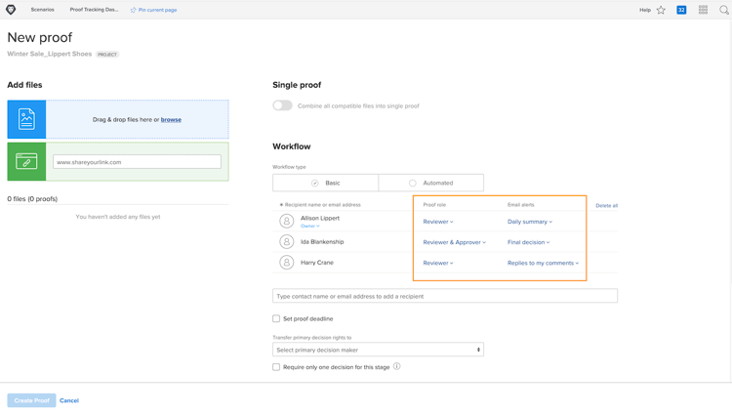Click the Workfront lion logo icon
This screenshot has height=416, width=732.
(11, 10)
